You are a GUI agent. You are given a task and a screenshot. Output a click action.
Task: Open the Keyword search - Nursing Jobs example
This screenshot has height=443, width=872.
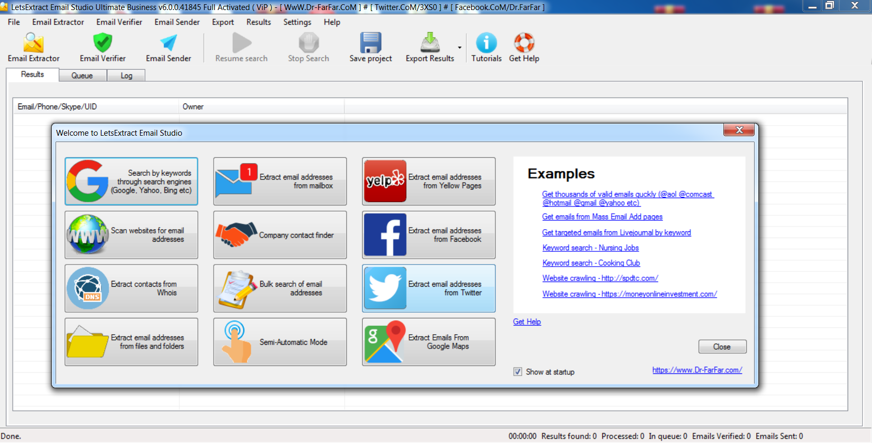(590, 248)
